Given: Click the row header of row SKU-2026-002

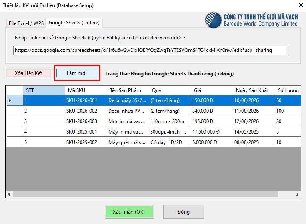Looking at the screenshot, I should (14, 111).
